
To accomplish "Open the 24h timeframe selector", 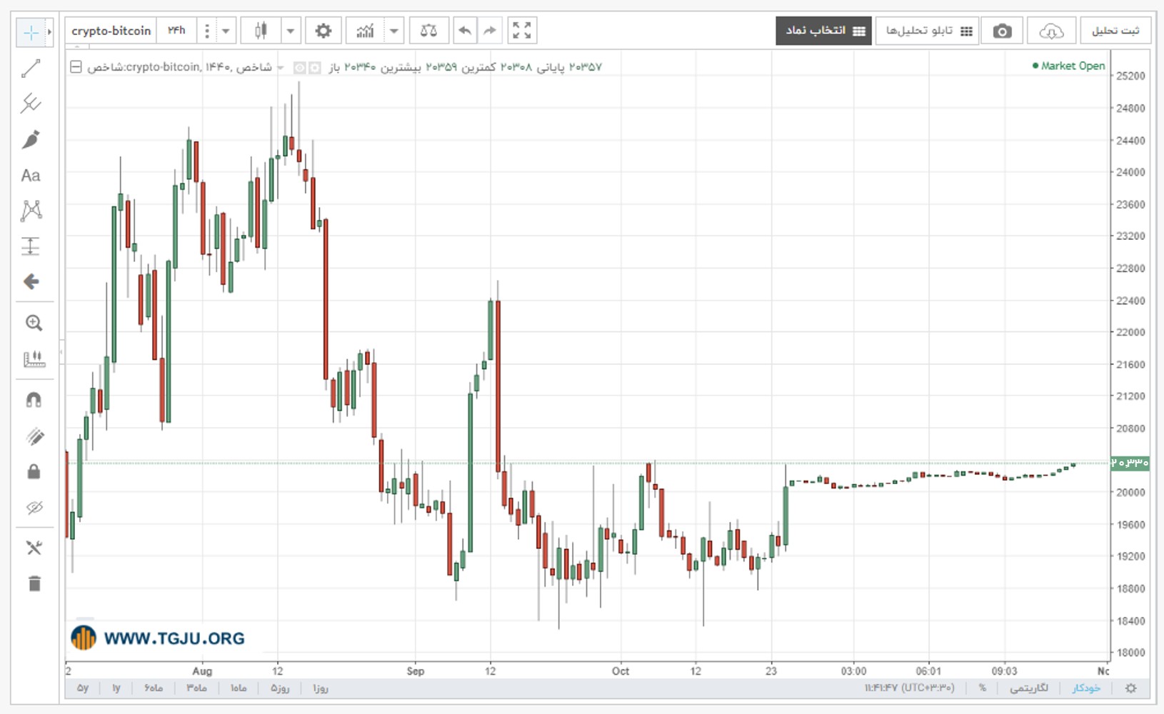I will point(176,31).
